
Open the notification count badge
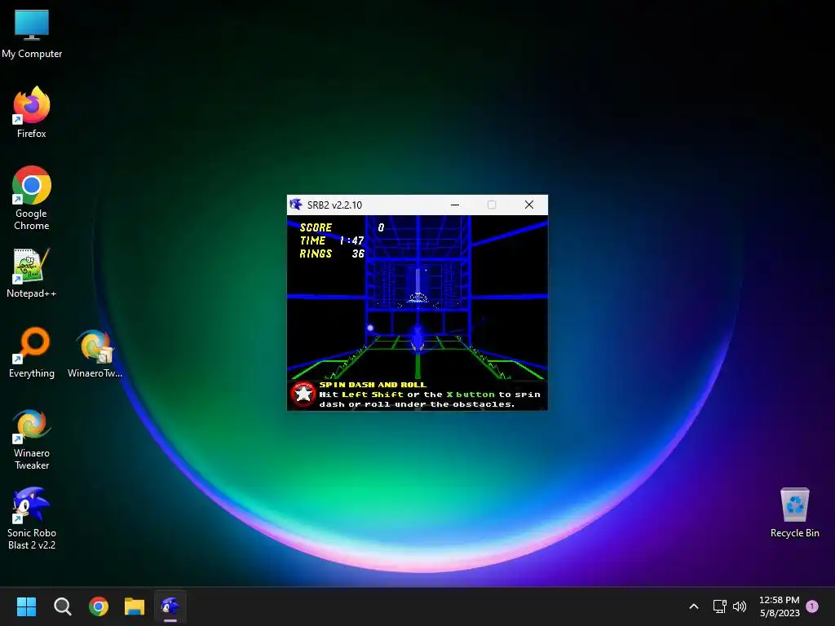[x=812, y=606]
